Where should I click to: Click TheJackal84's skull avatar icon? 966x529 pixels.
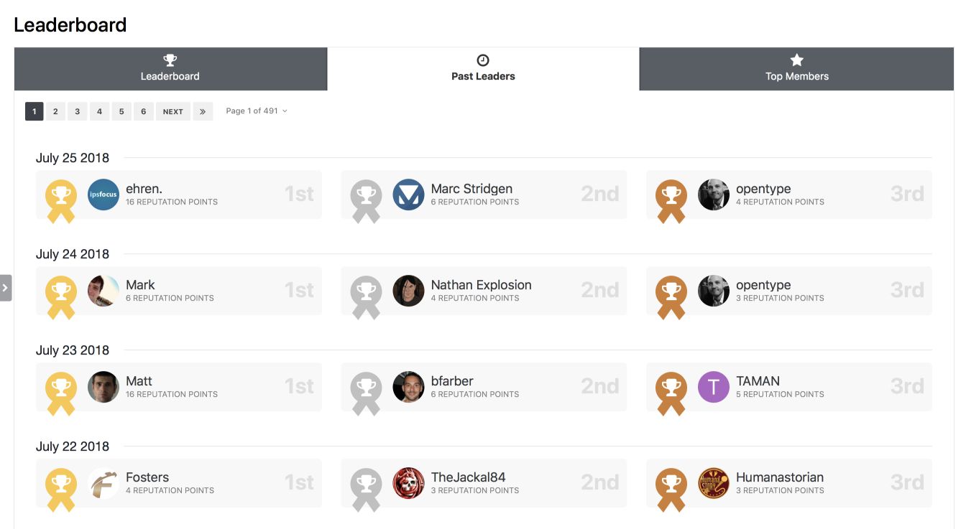pos(408,483)
